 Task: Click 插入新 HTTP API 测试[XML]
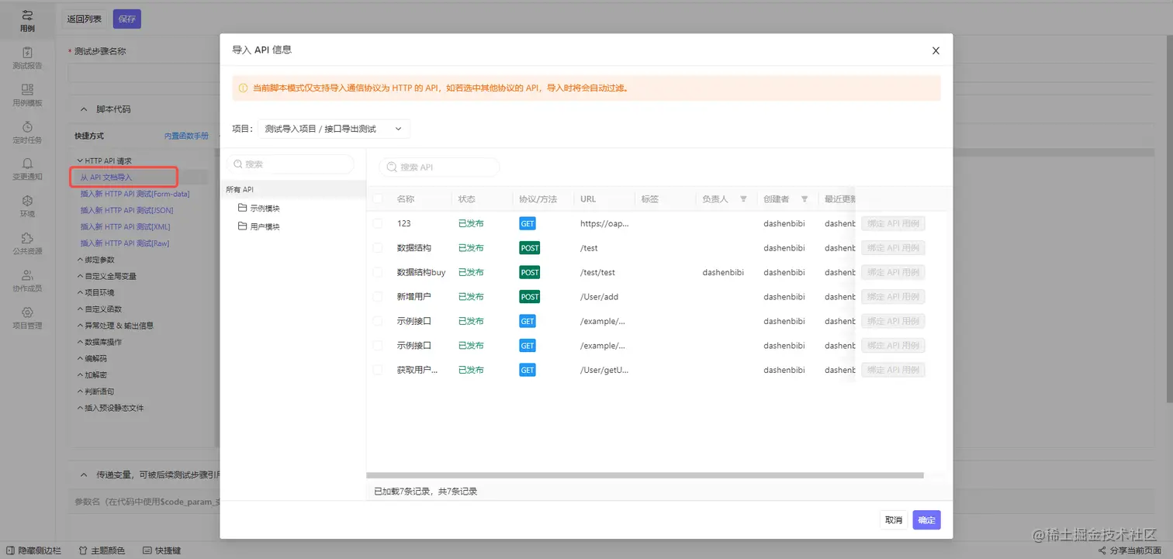125,226
